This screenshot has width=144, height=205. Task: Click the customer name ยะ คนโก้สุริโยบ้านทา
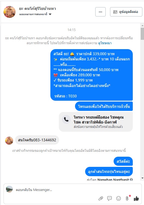[x=38, y=9]
